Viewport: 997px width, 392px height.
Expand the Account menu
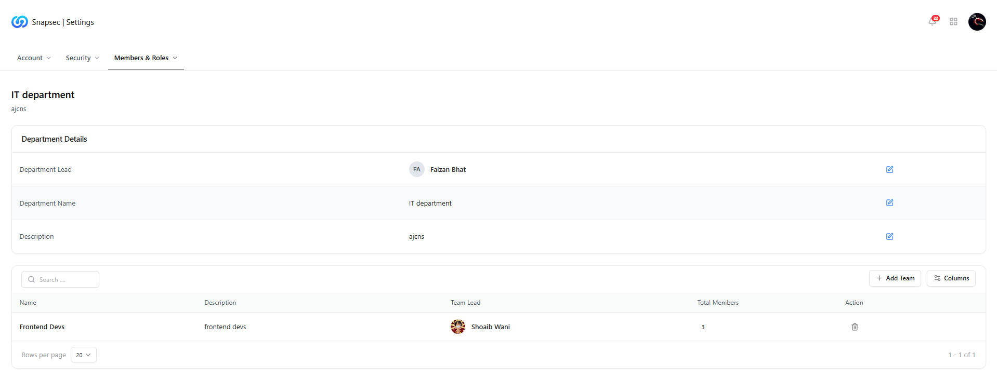(34, 58)
